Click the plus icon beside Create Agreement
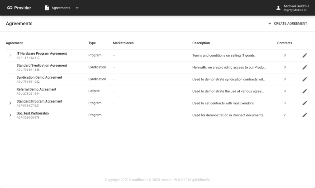315x188 pixels. click(x=270, y=23)
